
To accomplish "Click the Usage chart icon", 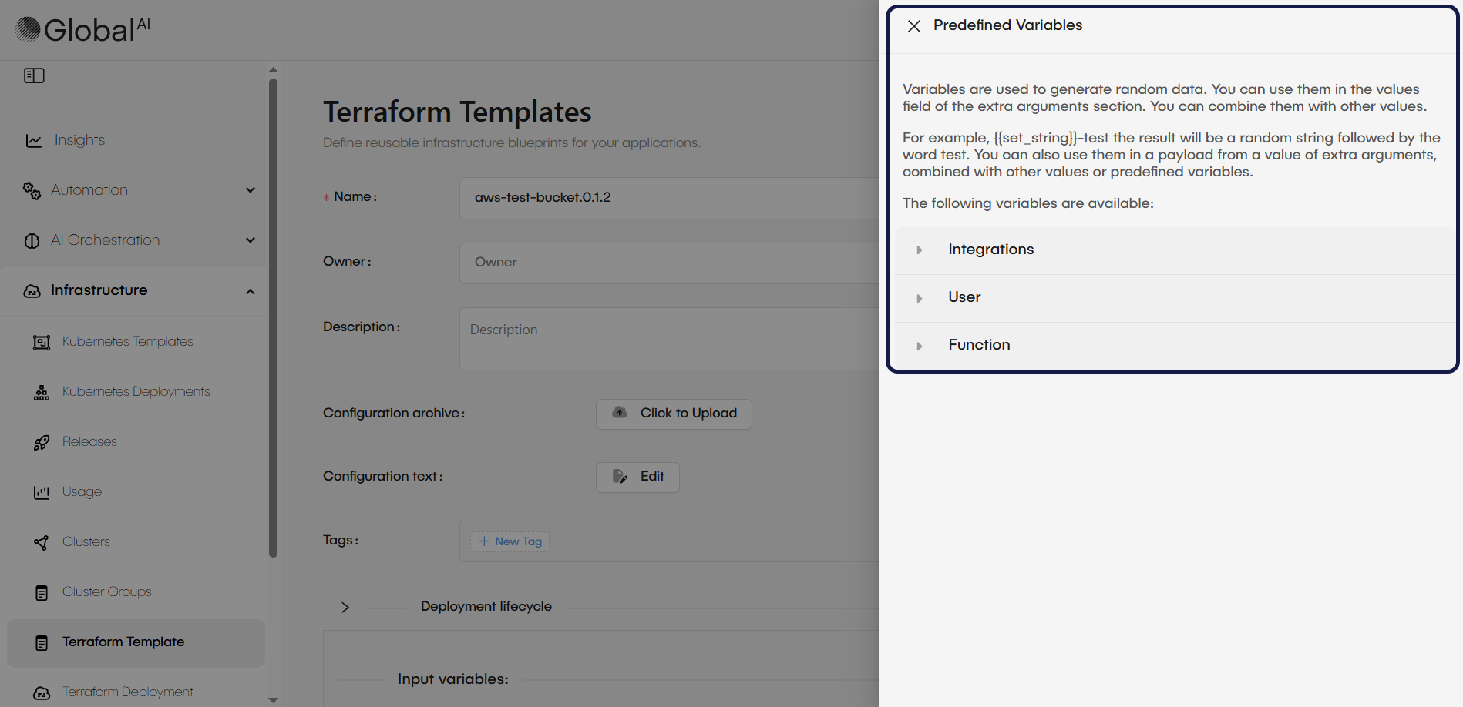I will pos(42,493).
